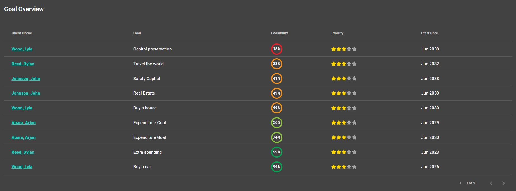516x191 pixels.
Task: Open Wood, Lyla link in Capital preservation row
Action: click(x=22, y=49)
